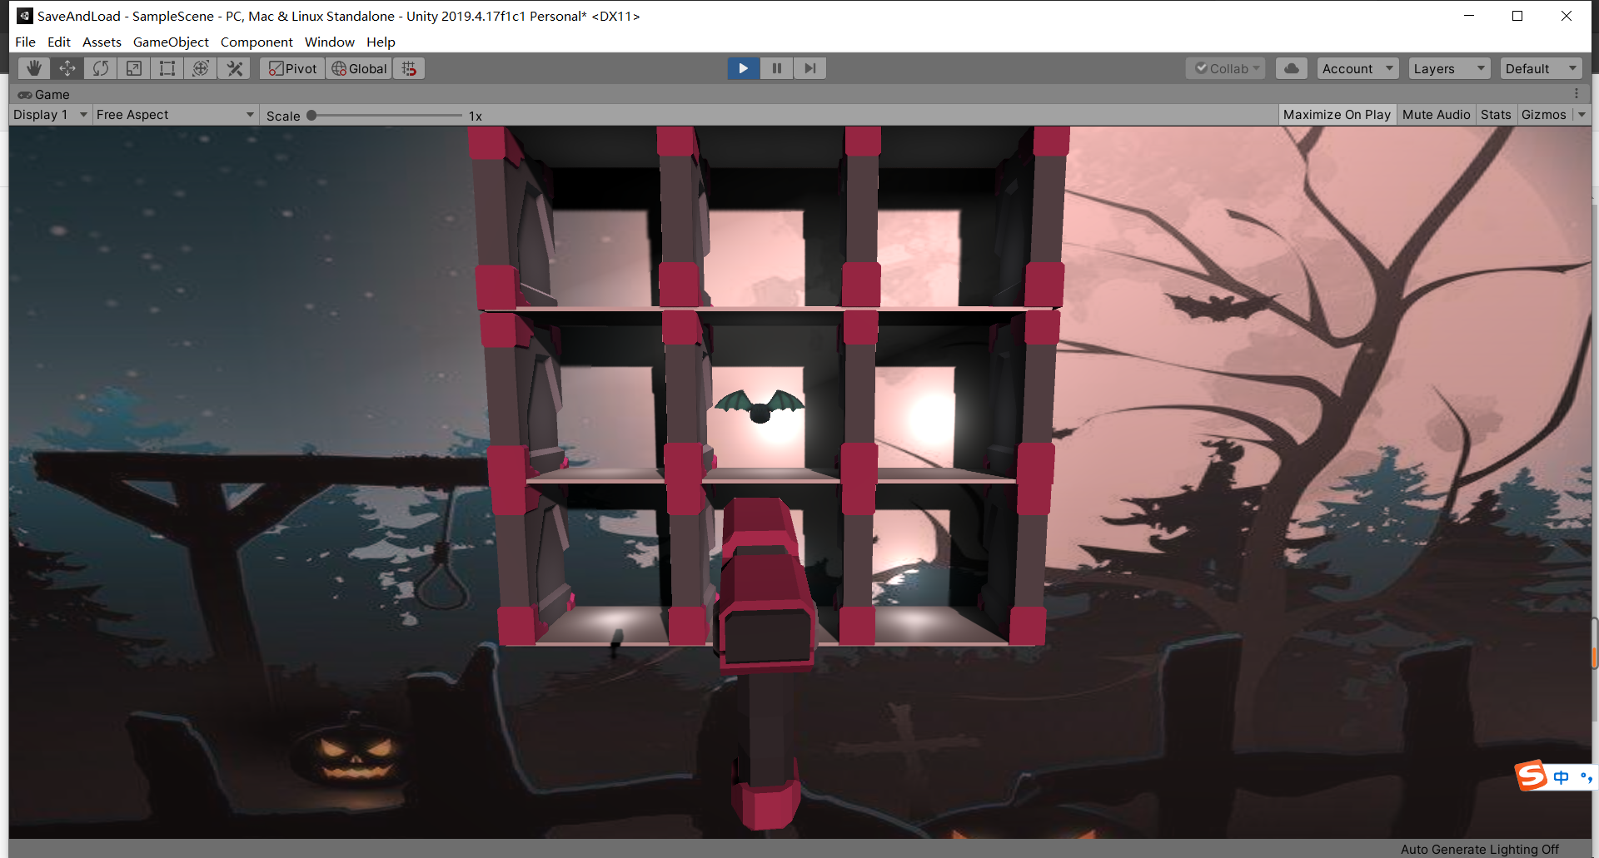Enable Mute Audio in Game view
Image resolution: width=1599 pixels, height=858 pixels.
pyautogui.click(x=1435, y=114)
